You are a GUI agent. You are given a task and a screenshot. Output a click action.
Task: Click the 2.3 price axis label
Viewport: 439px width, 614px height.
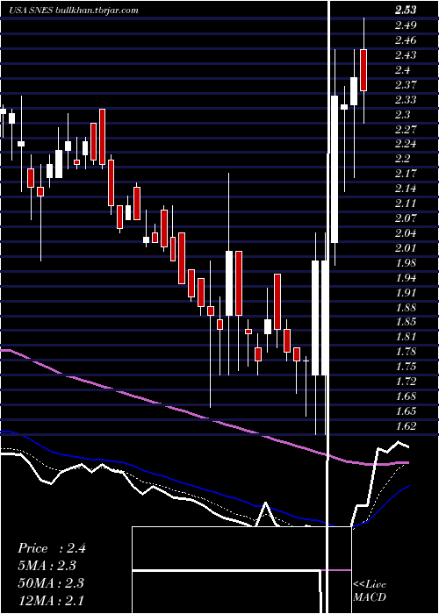pyautogui.click(x=403, y=115)
